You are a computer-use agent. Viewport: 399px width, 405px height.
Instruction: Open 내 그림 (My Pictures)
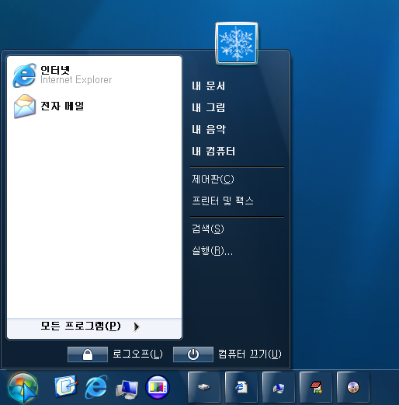pyautogui.click(x=209, y=107)
